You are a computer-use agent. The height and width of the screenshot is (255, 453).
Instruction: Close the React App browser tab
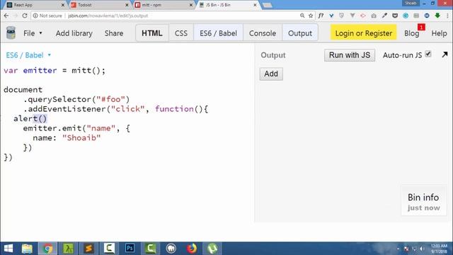click(x=63, y=5)
